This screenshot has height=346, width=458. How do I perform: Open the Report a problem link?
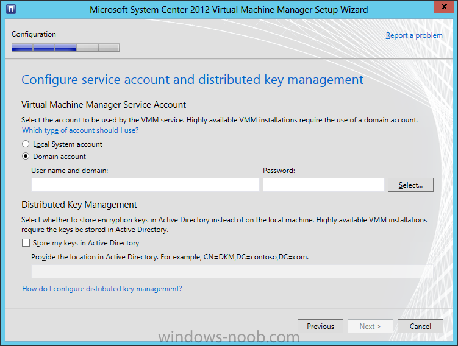414,35
